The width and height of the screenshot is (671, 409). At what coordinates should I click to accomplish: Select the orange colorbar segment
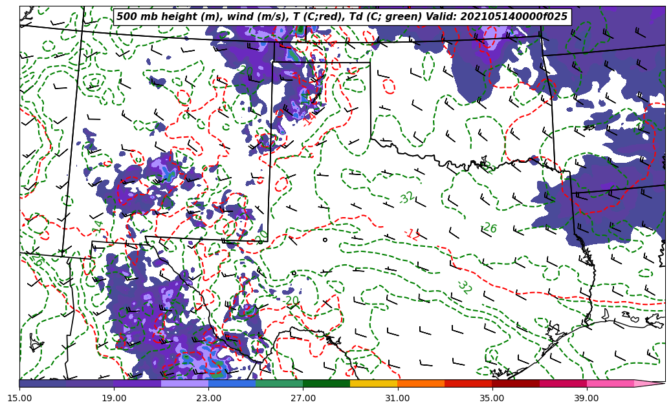(421, 384)
